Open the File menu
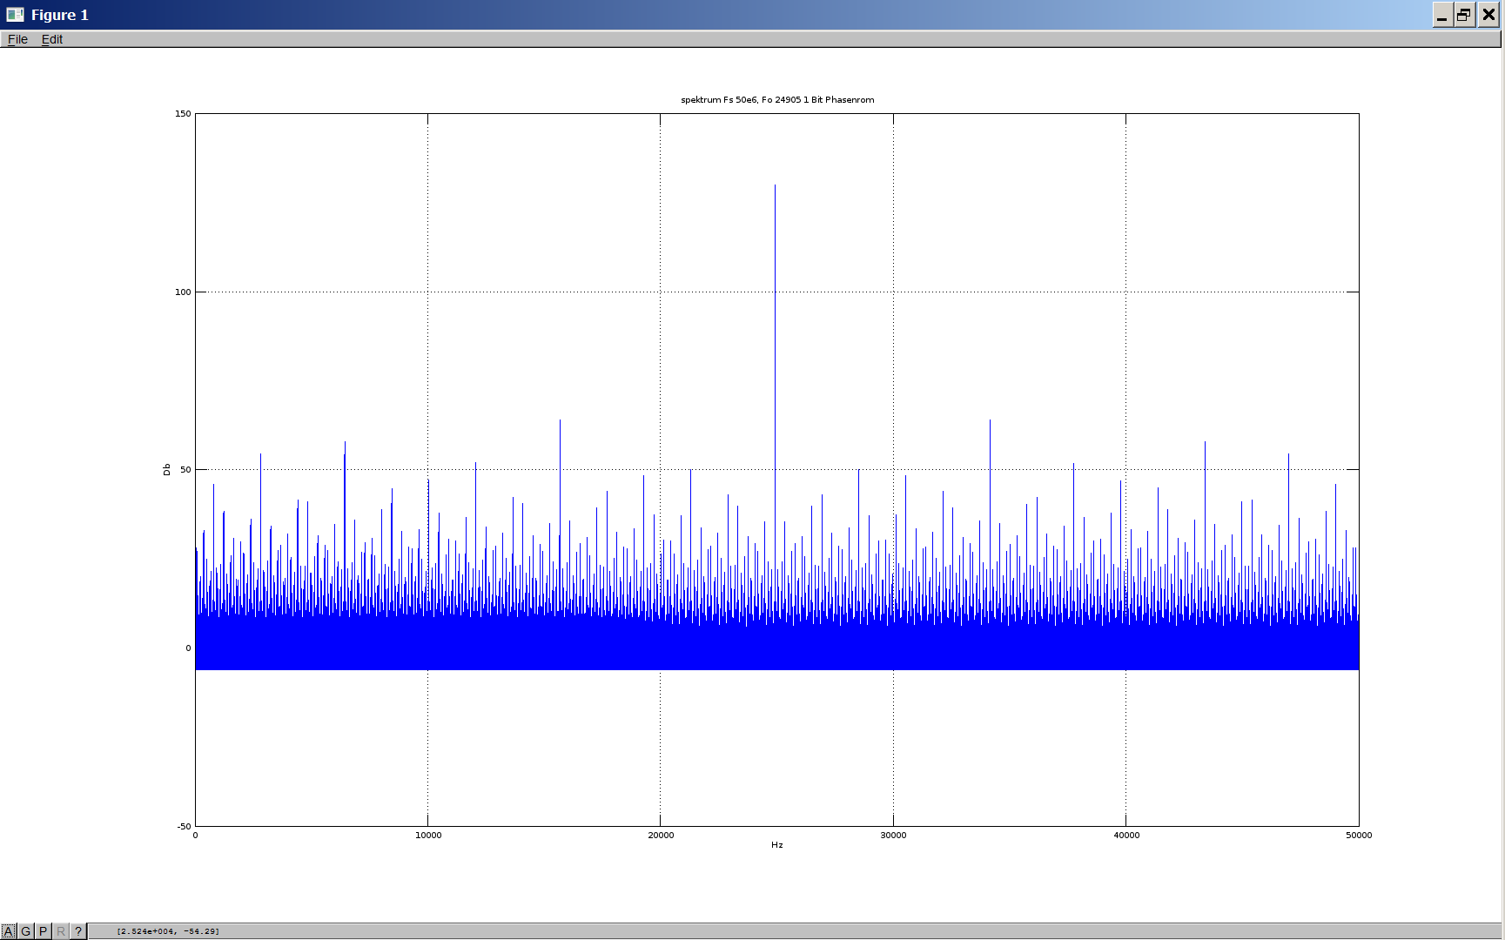Viewport: 1505px width, 940px height. (x=17, y=39)
